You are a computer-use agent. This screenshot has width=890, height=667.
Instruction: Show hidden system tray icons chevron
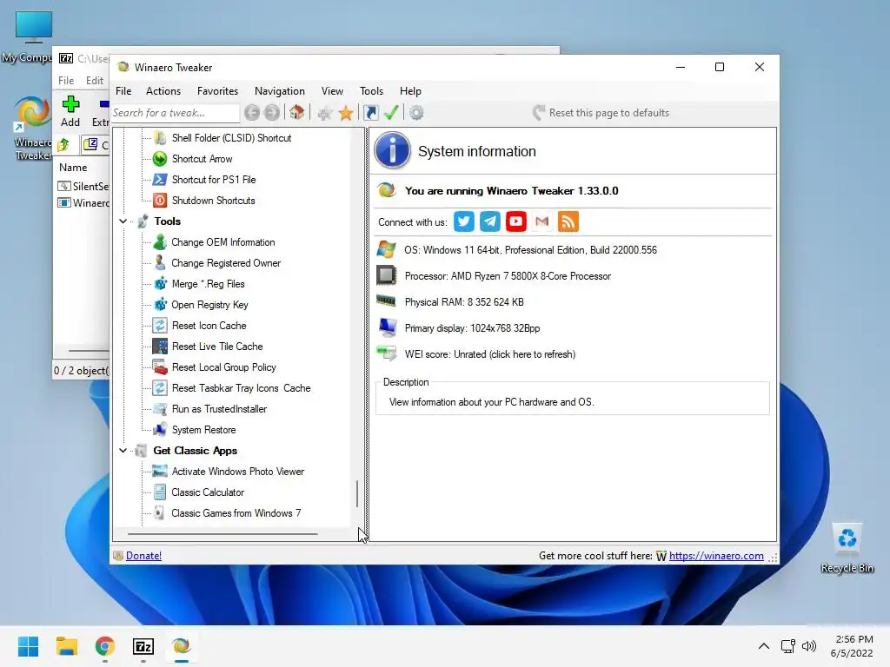click(764, 646)
